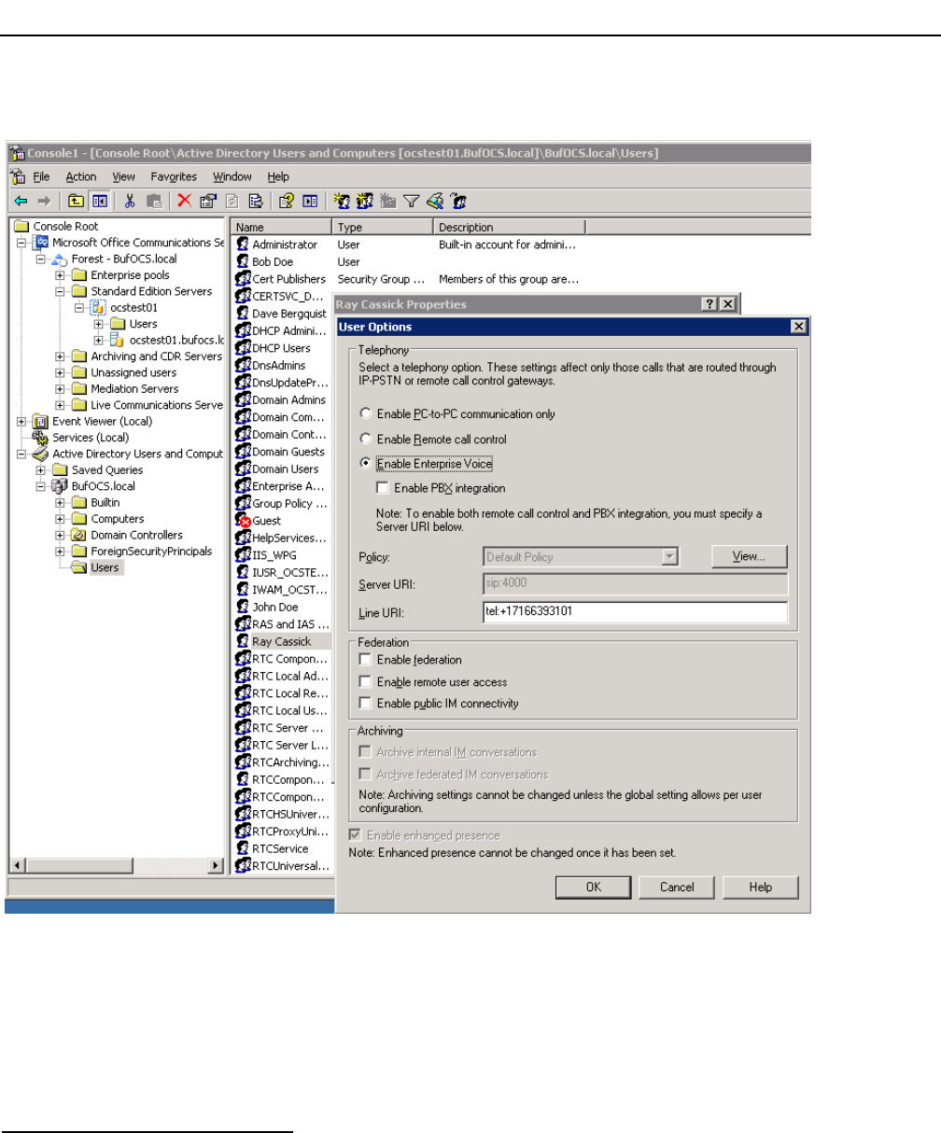Expand the Builtin folder node
This screenshot has height=1133, width=941.
(60, 502)
